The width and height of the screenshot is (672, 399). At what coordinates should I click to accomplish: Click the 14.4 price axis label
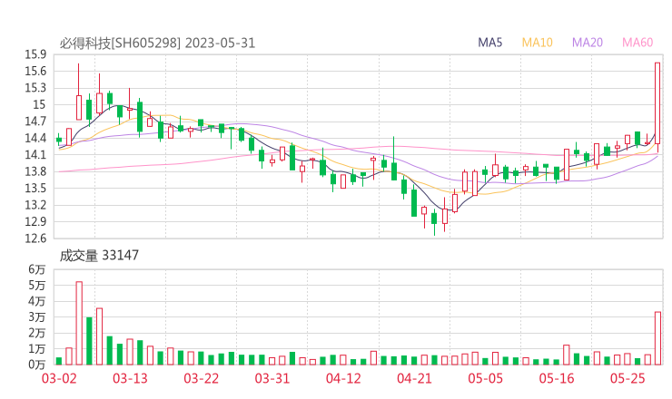35,138
